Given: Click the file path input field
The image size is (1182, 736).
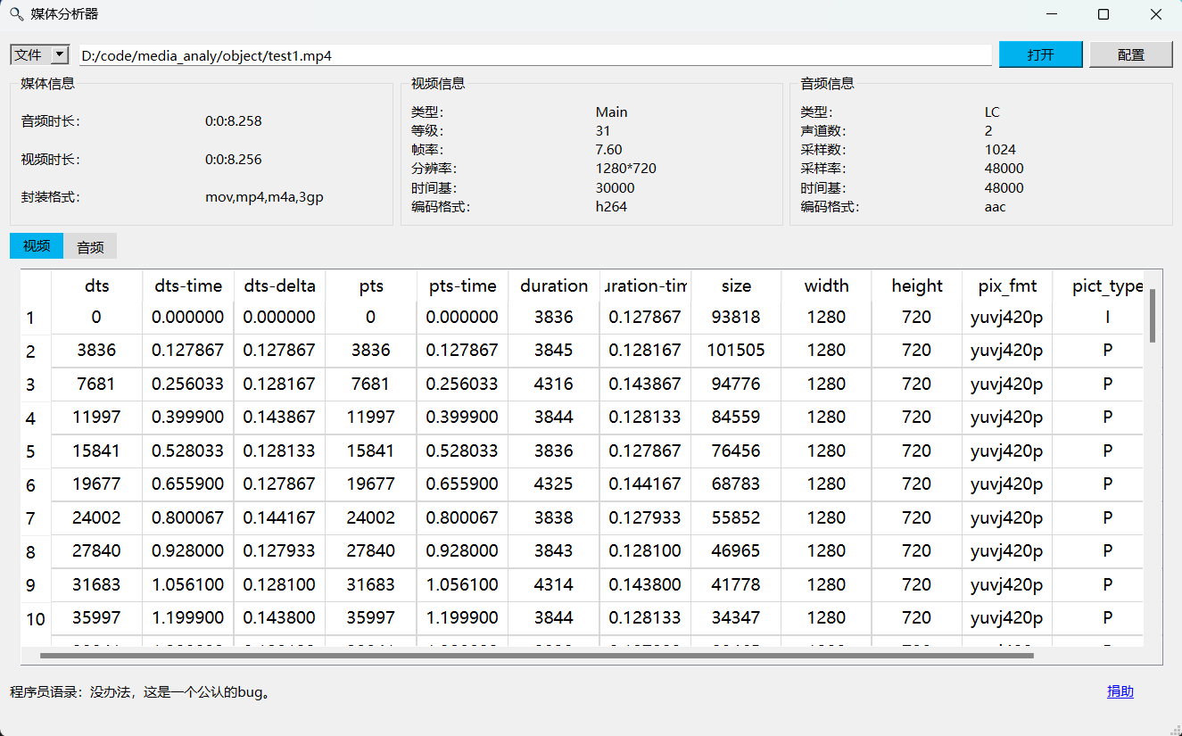Looking at the screenshot, I should 535,55.
